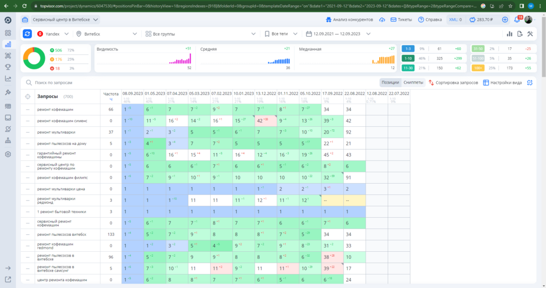Screen dimensions: 546x288
Task: Click the briefcase project icon
Action: [x=25, y=20]
